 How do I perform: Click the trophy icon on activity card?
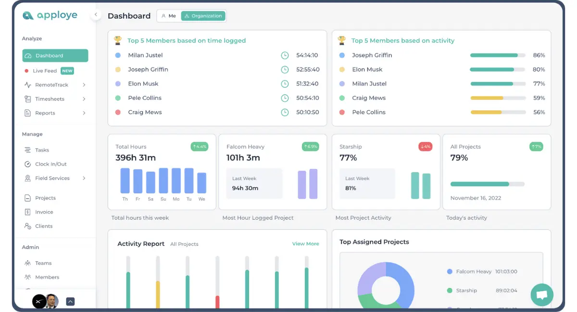point(342,40)
